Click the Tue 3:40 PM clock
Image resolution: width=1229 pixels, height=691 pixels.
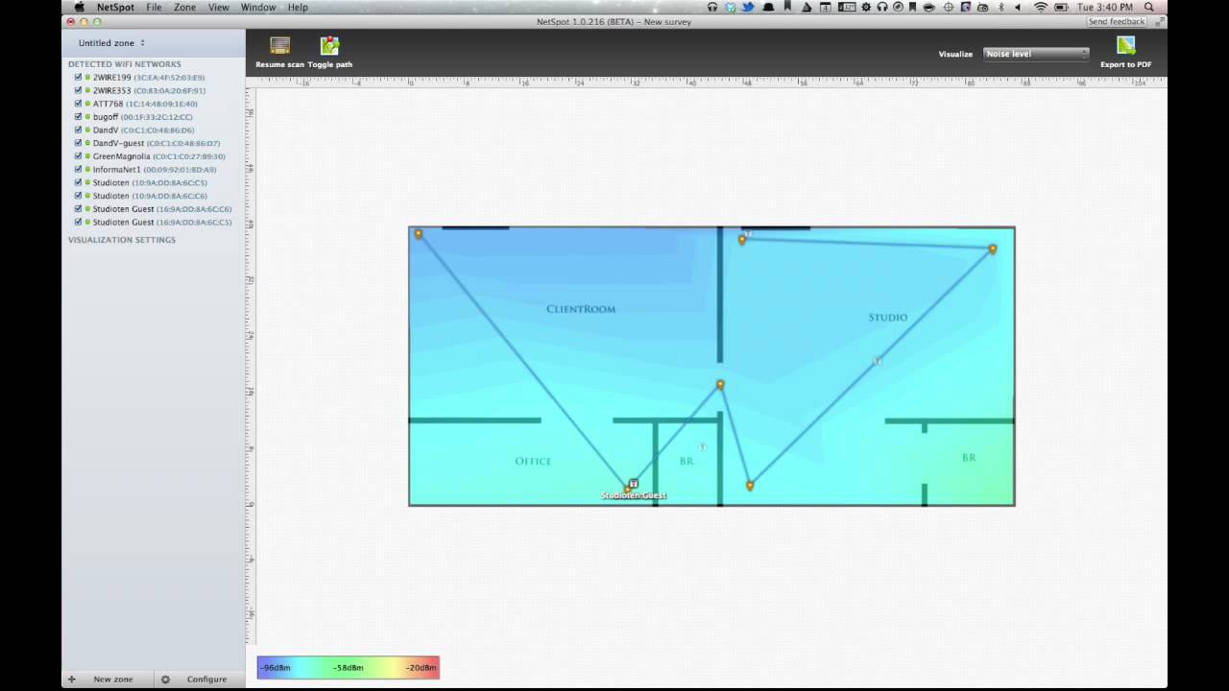coord(1105,7)
